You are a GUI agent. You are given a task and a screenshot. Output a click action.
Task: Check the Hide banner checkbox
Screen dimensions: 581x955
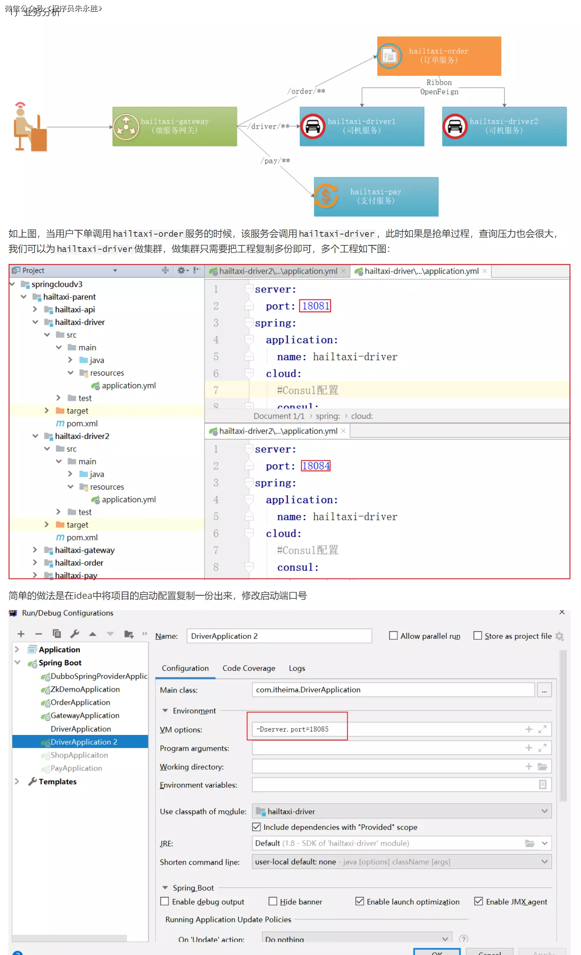[x=273, y=901]
